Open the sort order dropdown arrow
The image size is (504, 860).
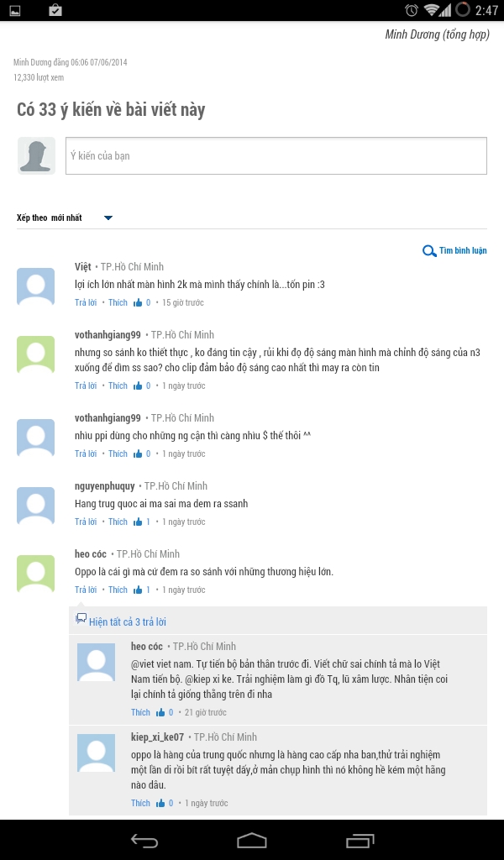108,218
